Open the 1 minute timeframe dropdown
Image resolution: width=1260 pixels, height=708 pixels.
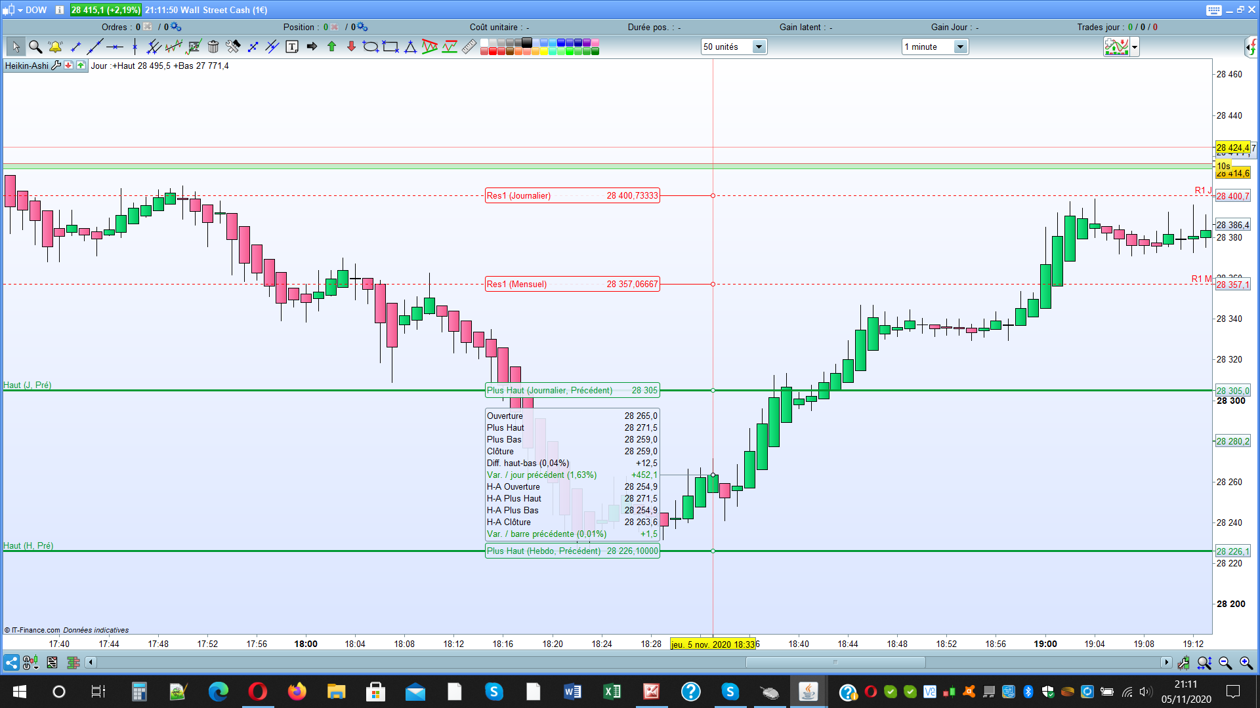click(960, 47)
